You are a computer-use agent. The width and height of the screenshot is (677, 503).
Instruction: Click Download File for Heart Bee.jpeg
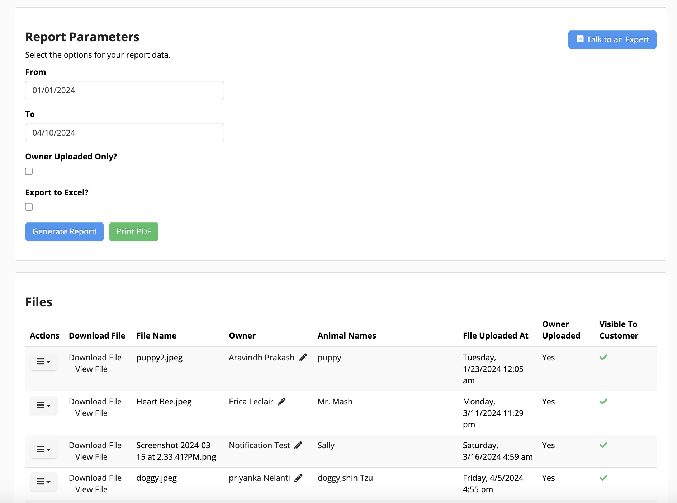point(95,402)
